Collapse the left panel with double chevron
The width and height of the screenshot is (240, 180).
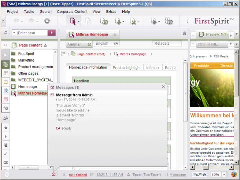[x=5, y=45]
